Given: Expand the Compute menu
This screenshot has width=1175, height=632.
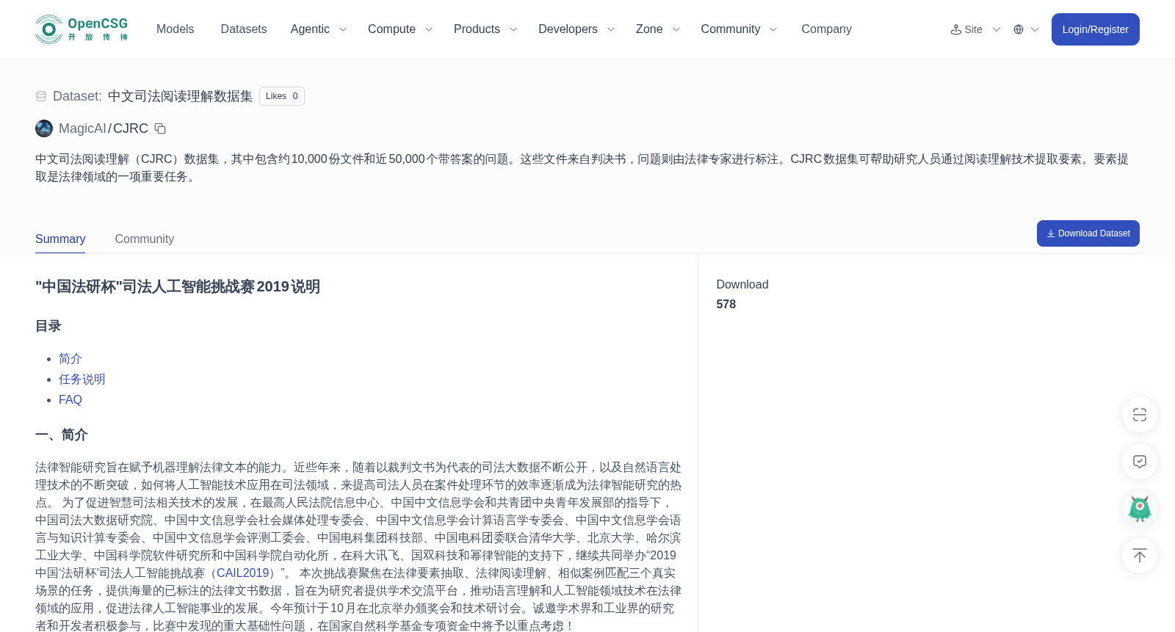Looking at the screenshot, I should 400,29.
